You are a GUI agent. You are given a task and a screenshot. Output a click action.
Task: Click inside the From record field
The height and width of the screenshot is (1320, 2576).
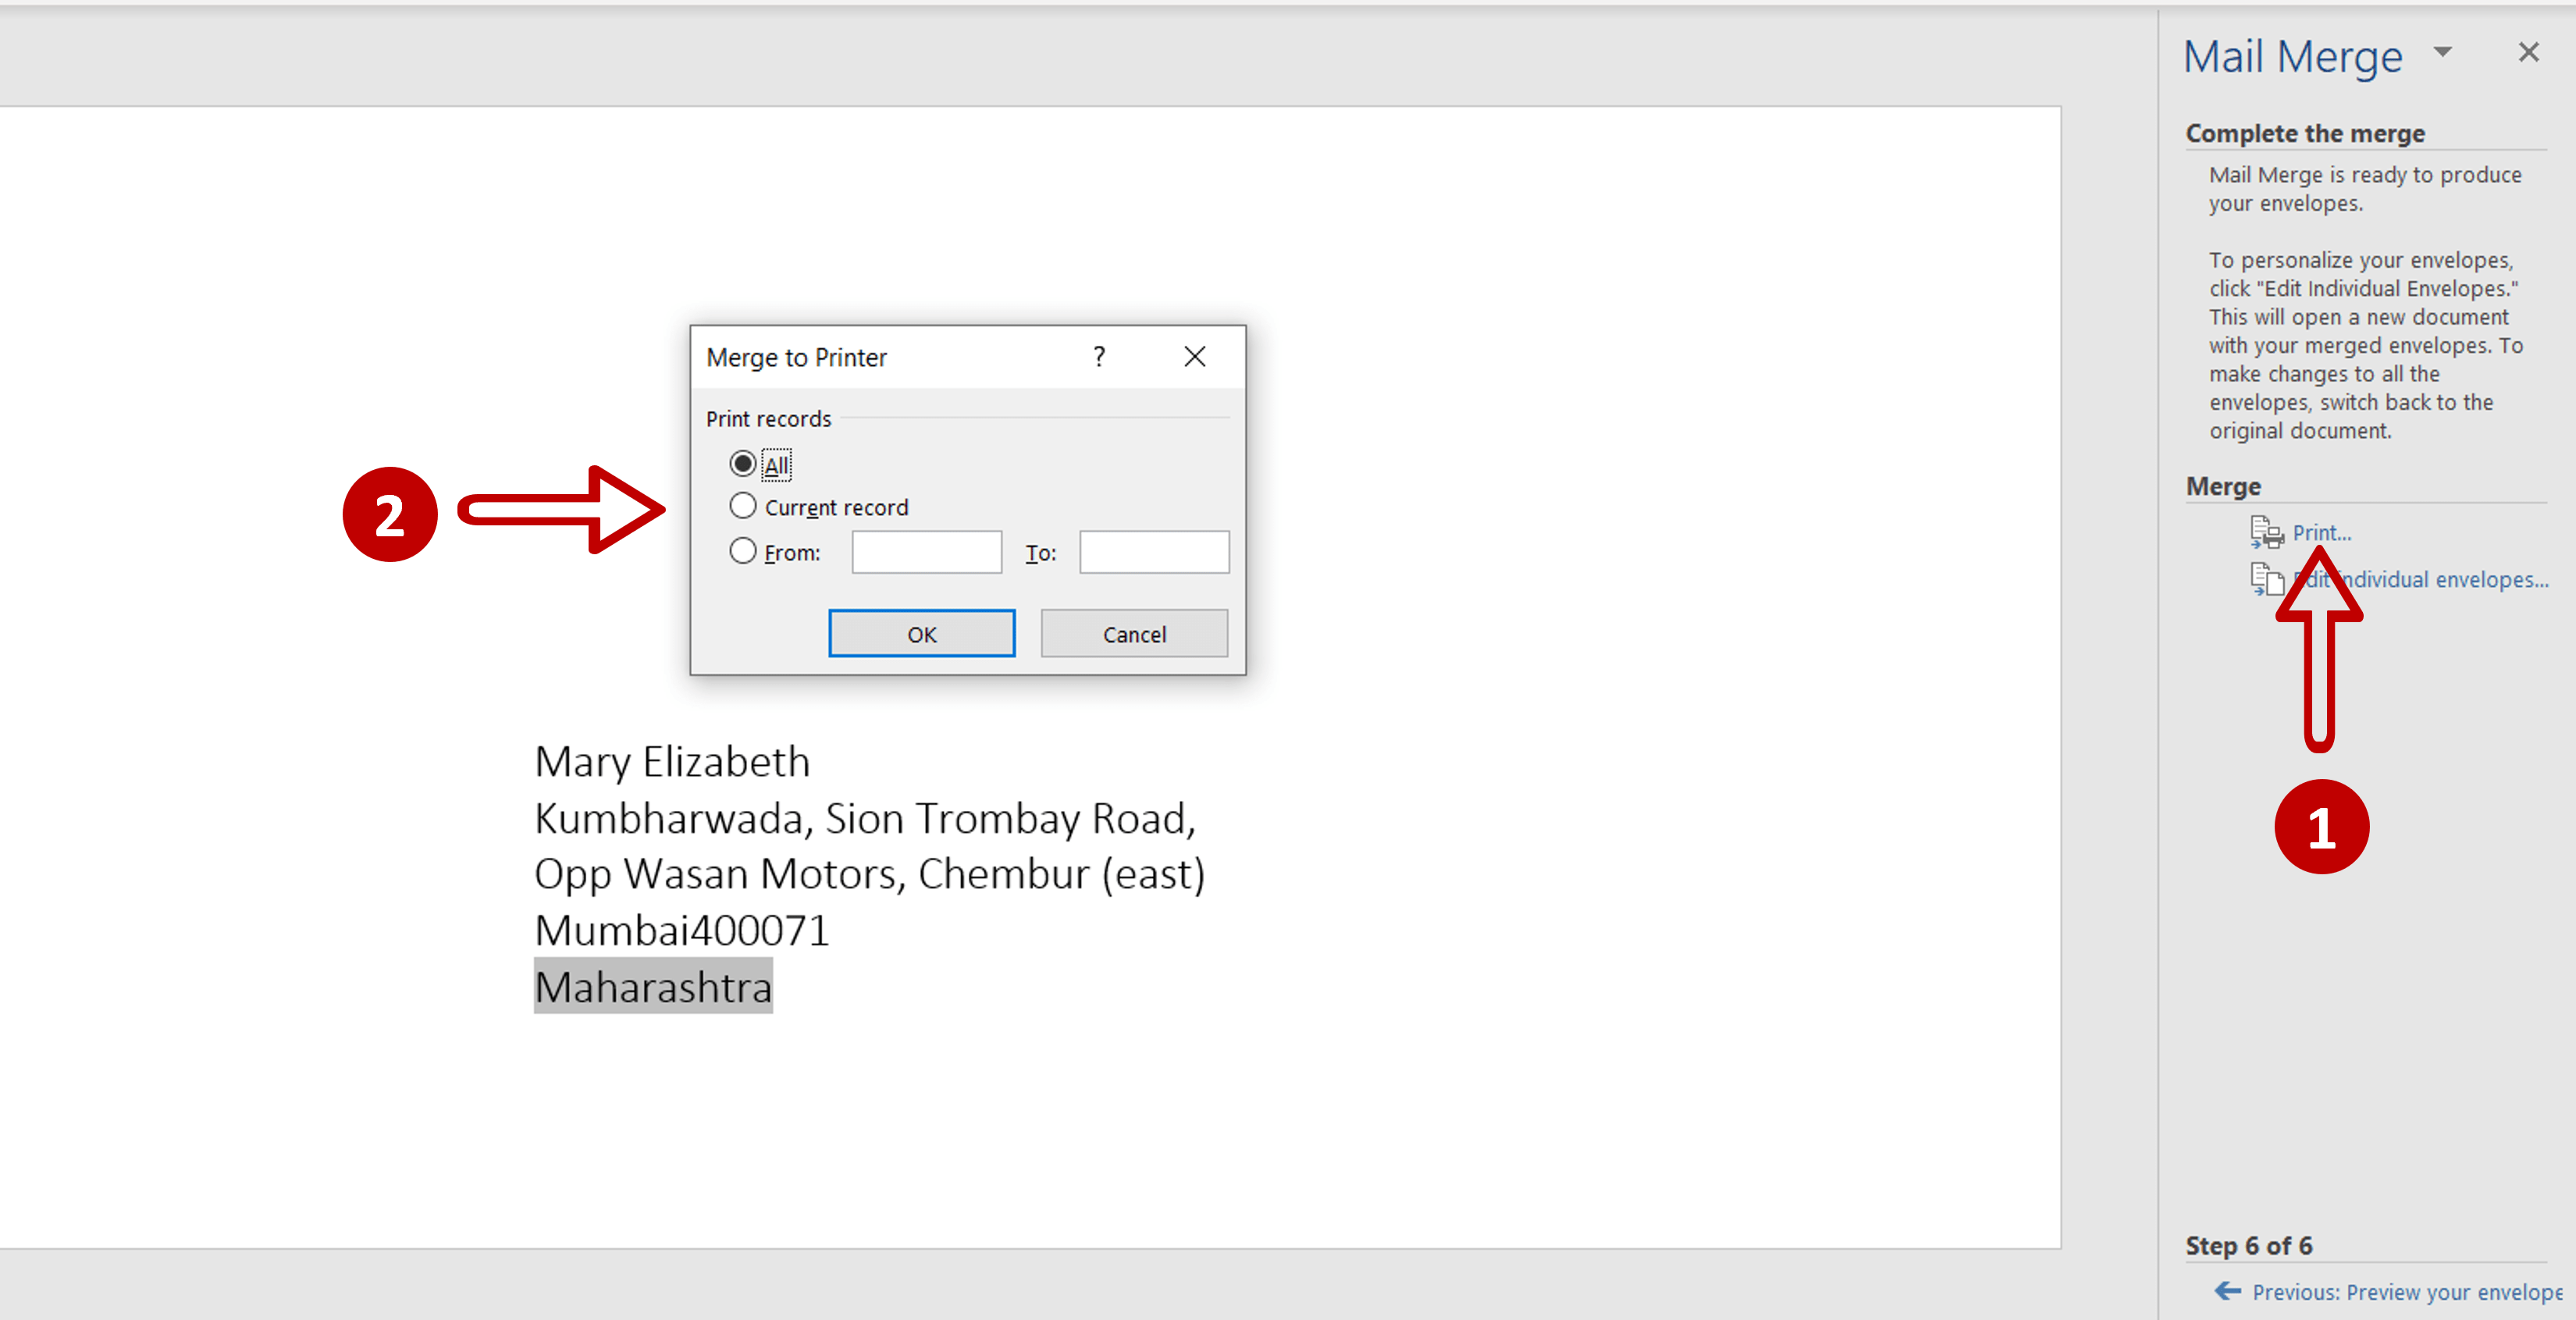[925, 551]
